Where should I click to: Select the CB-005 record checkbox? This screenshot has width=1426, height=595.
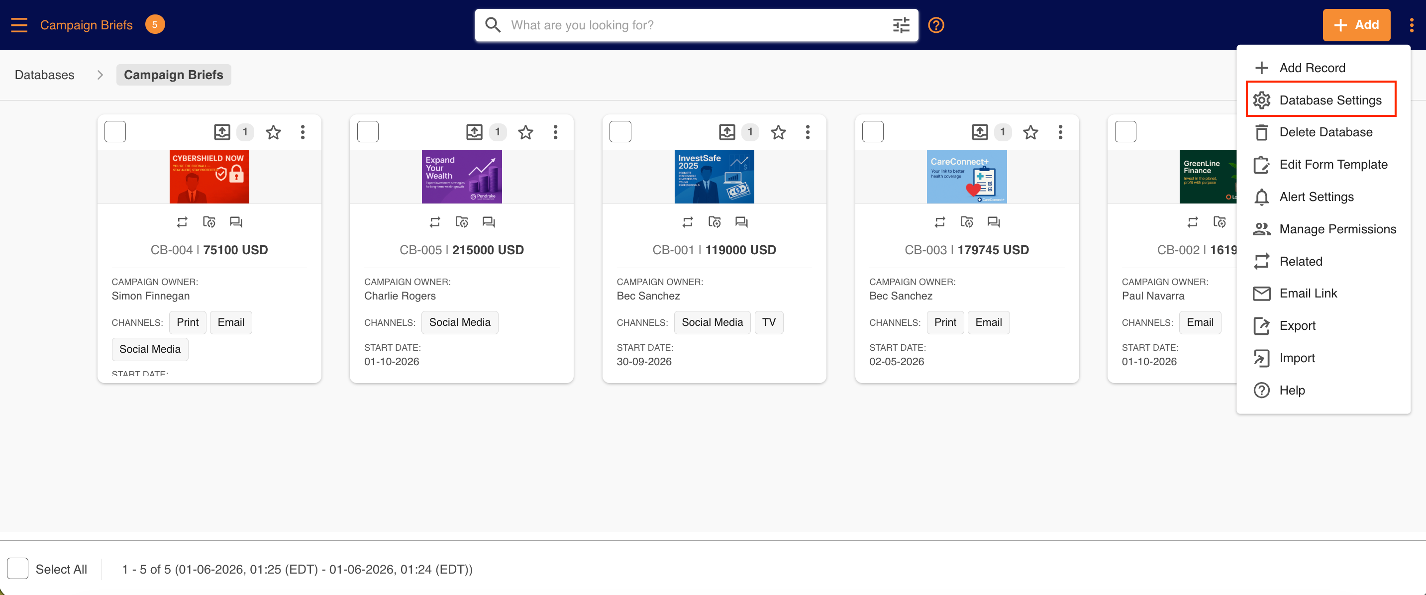(x=368, y=132)
